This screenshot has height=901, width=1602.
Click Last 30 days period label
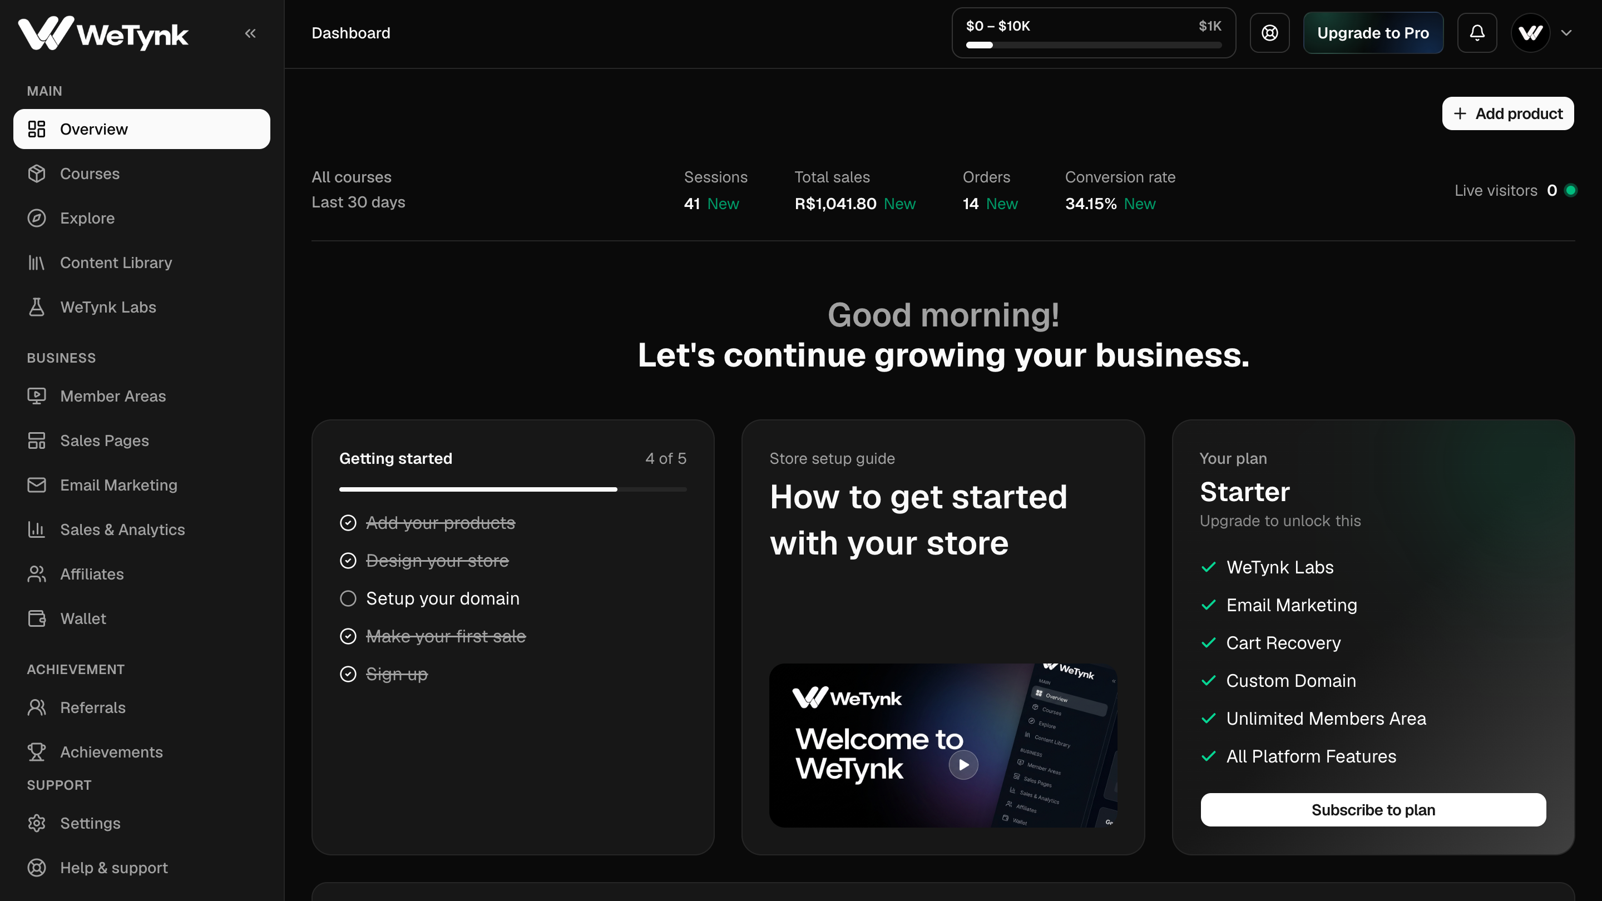(x=358, y=202)
